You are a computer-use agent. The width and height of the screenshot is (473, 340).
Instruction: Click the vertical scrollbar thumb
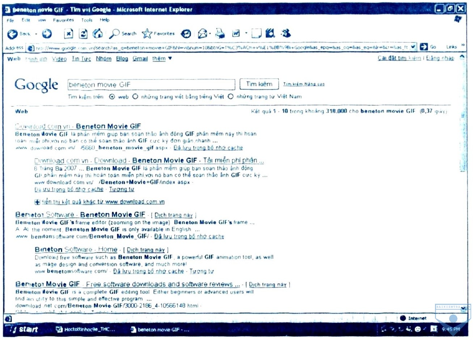tap(462, 116)
